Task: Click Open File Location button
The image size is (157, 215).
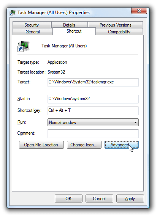Action: [x=41, y=144]
